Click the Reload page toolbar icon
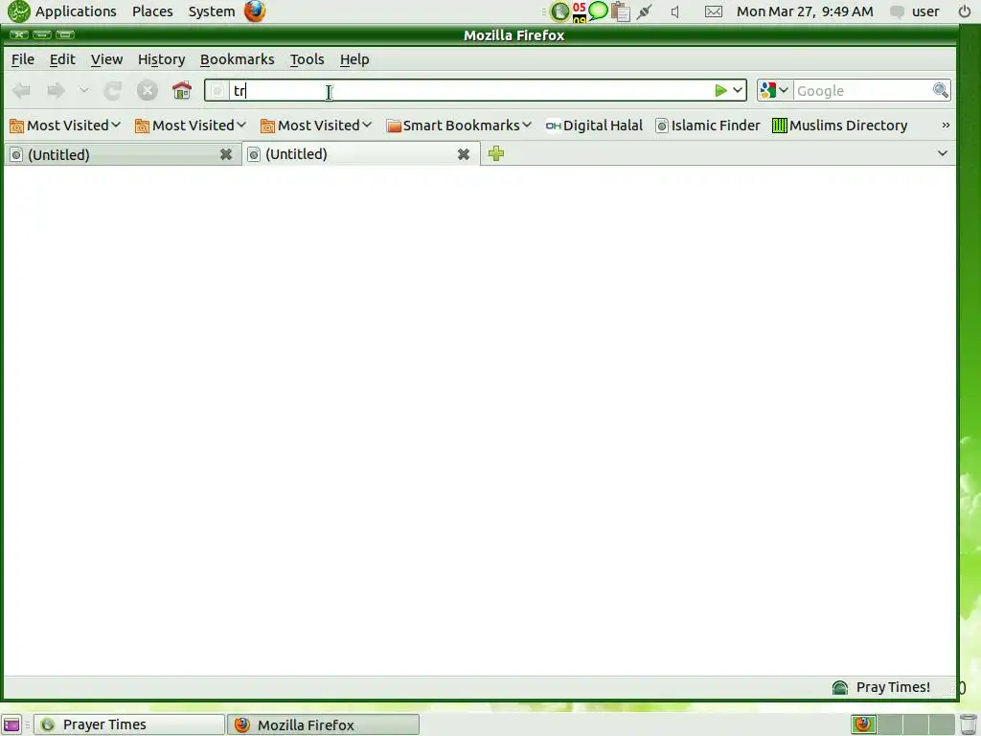The image size is (981, 736). [x=113, y=91]
